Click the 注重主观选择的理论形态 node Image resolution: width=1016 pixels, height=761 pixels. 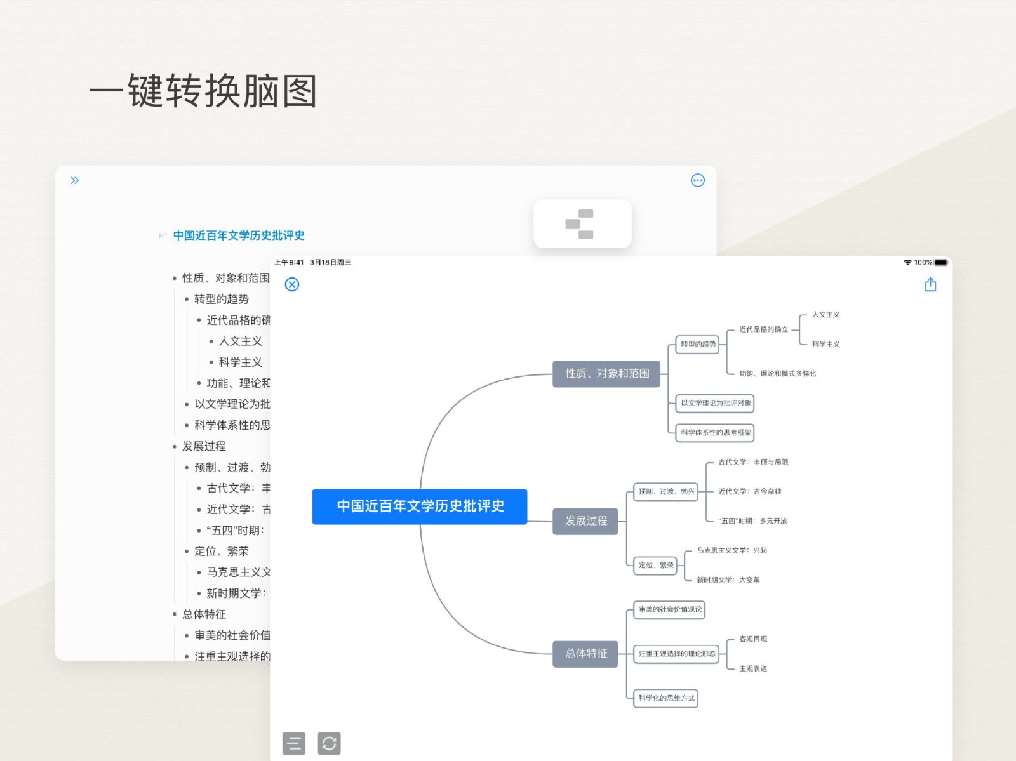676,654
